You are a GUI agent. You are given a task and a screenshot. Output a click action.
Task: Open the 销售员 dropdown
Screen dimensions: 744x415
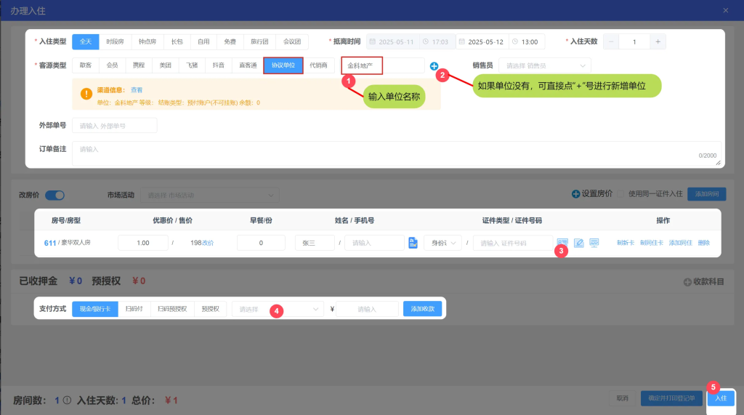(543, 65)
